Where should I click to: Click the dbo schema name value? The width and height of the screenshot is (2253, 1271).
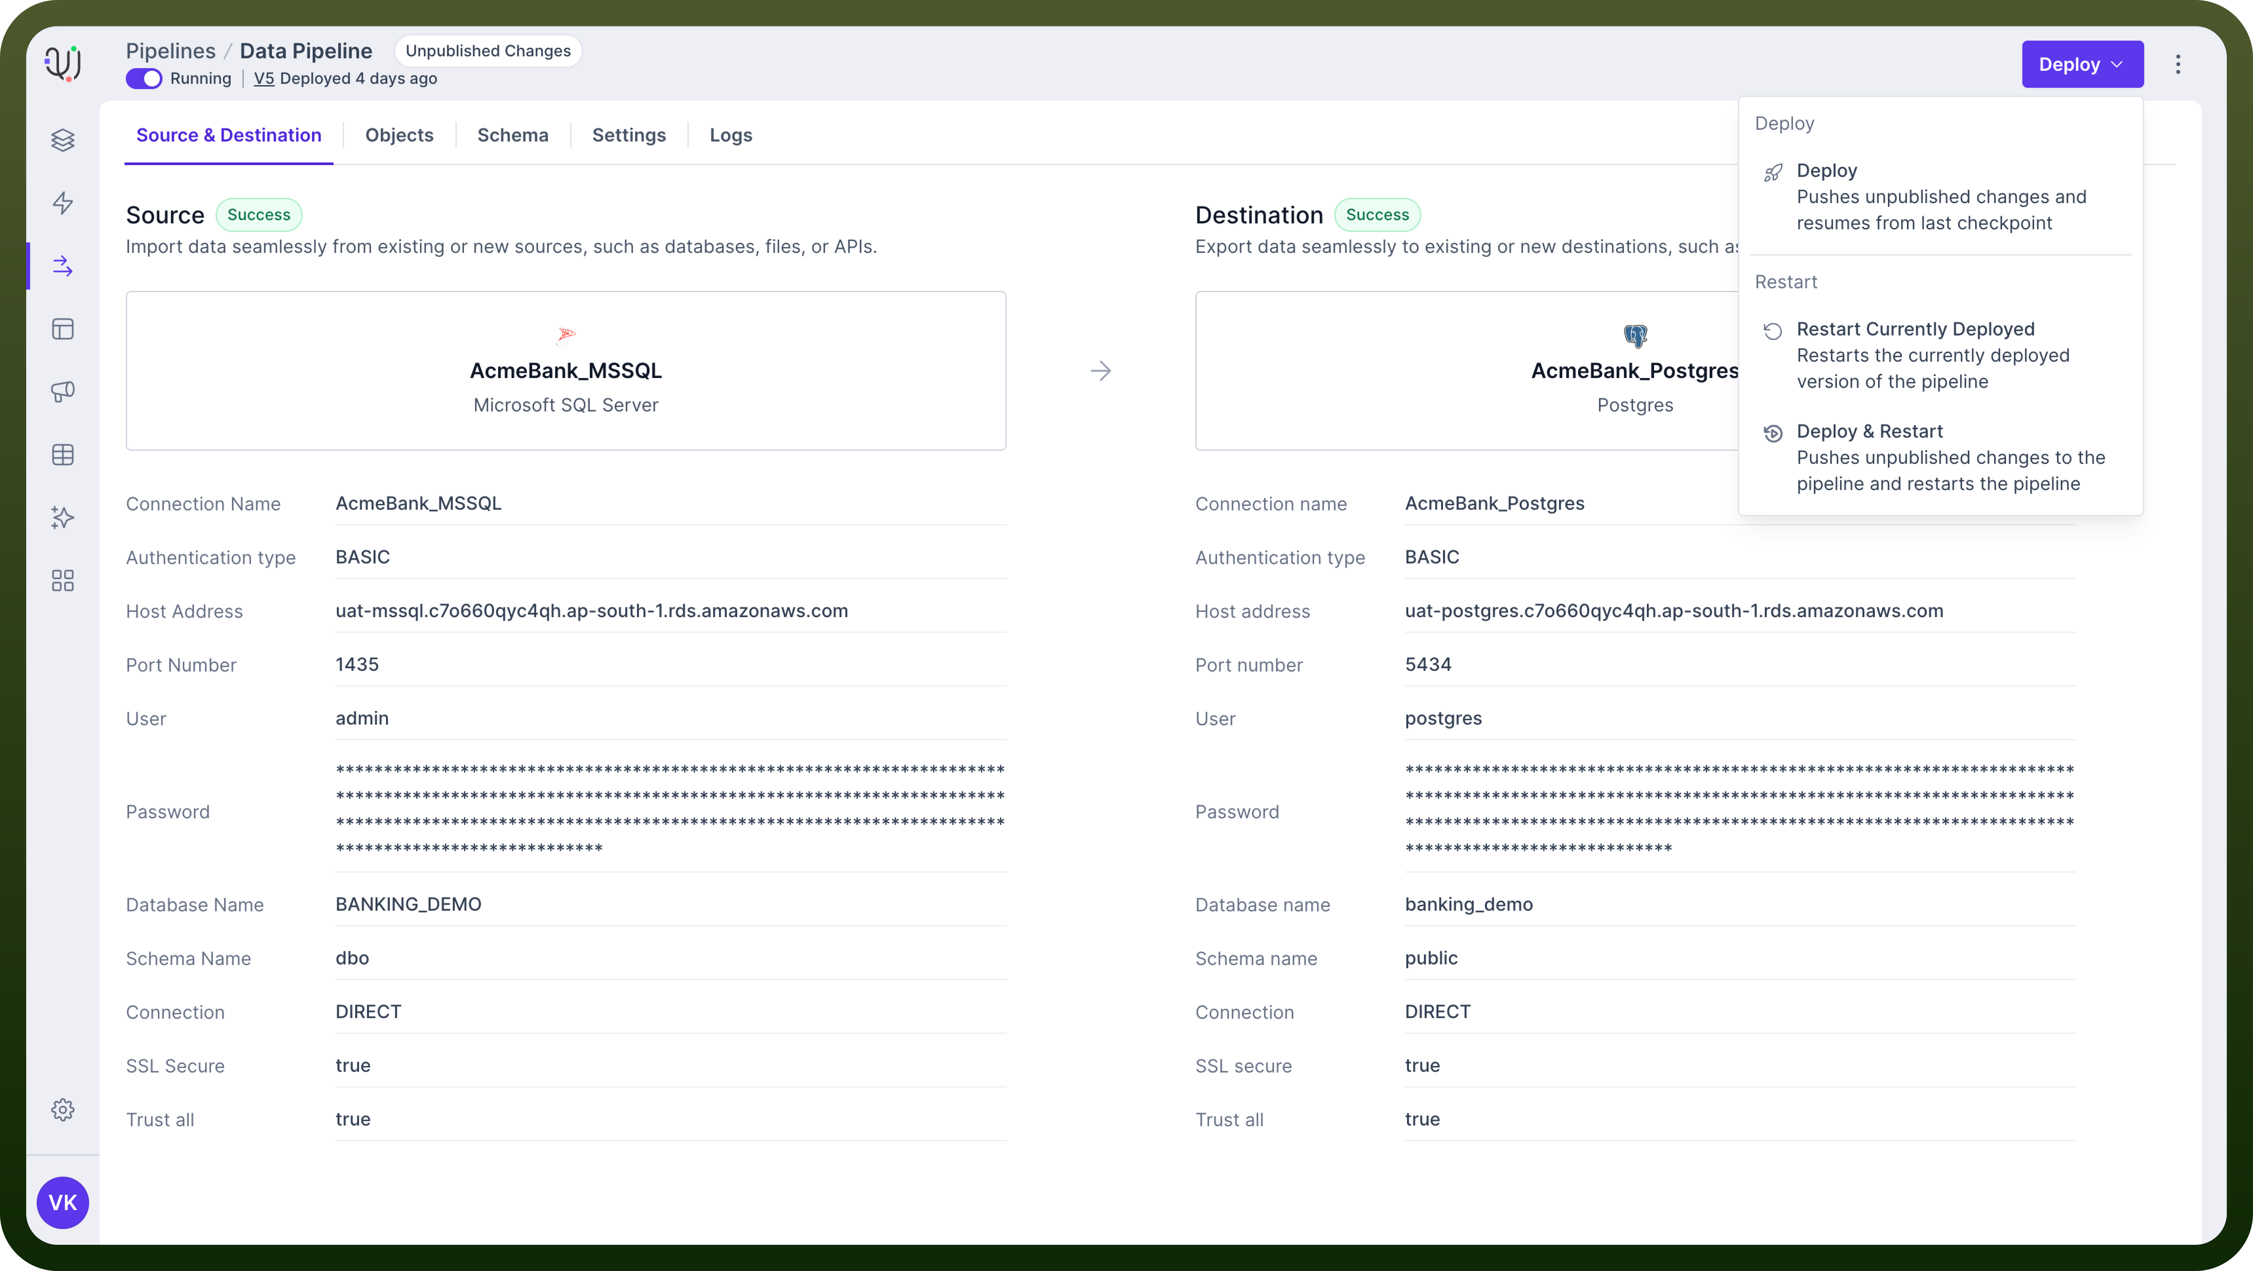click(x=353, y=958)
